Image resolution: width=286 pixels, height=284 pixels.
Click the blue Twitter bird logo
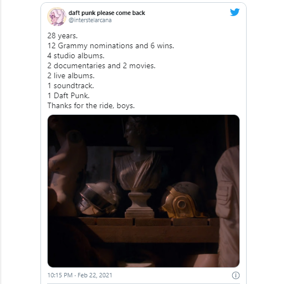tap(234, 12)
